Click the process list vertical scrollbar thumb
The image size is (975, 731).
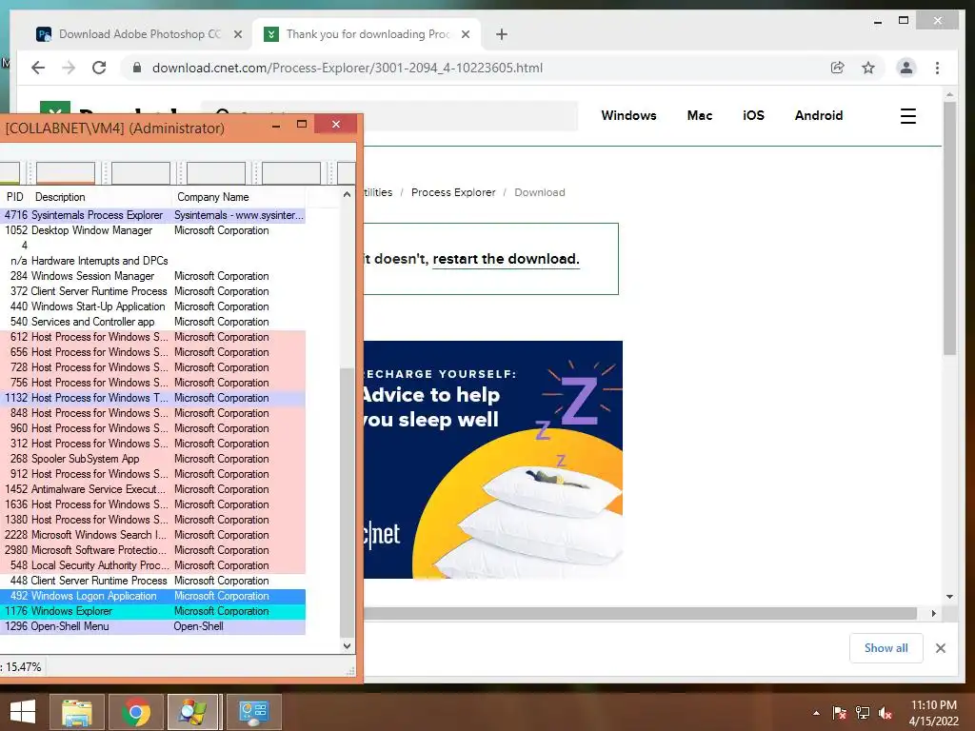[x=347, y=503]
